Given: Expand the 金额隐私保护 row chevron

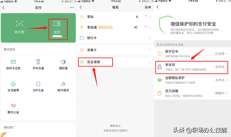Looking at the screenshot, I should pos(227,80).
